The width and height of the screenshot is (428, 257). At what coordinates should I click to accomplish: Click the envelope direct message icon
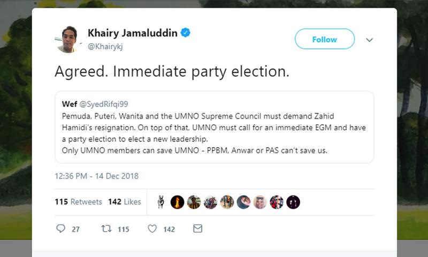(197, 229)
